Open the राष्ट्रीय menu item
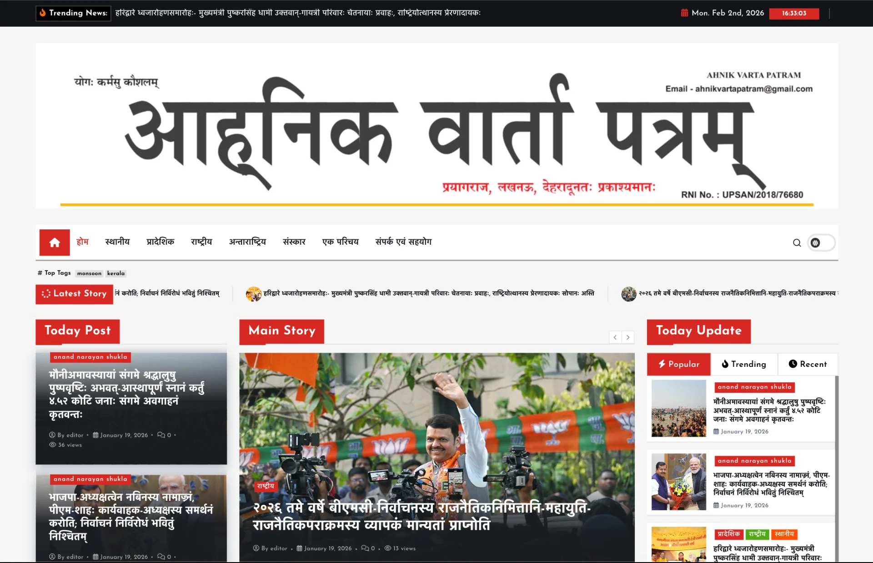 coord(201,242)
